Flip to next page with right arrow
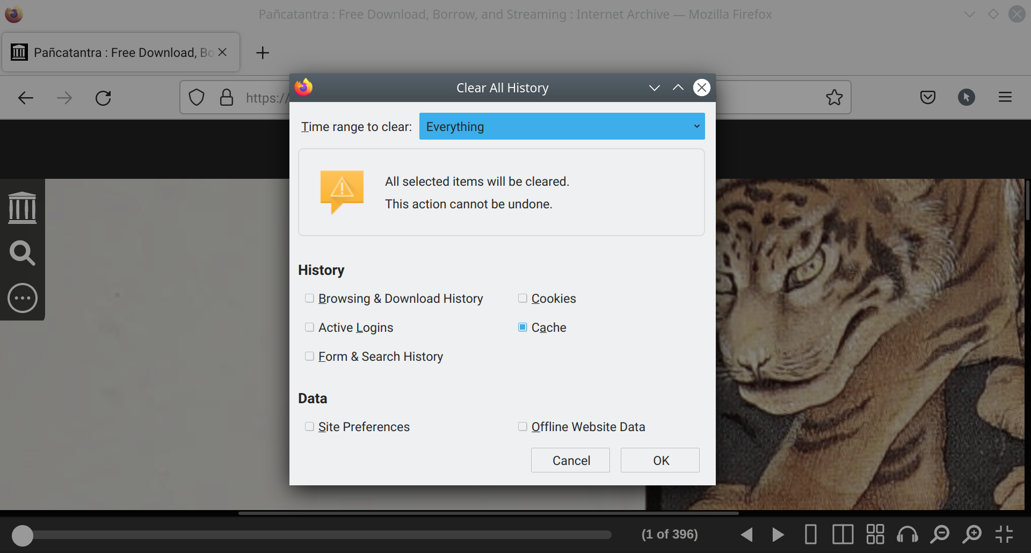Image resolution: width=1031 pixels, height=553 pixels. pyautogui.click(x=778, y=534)
